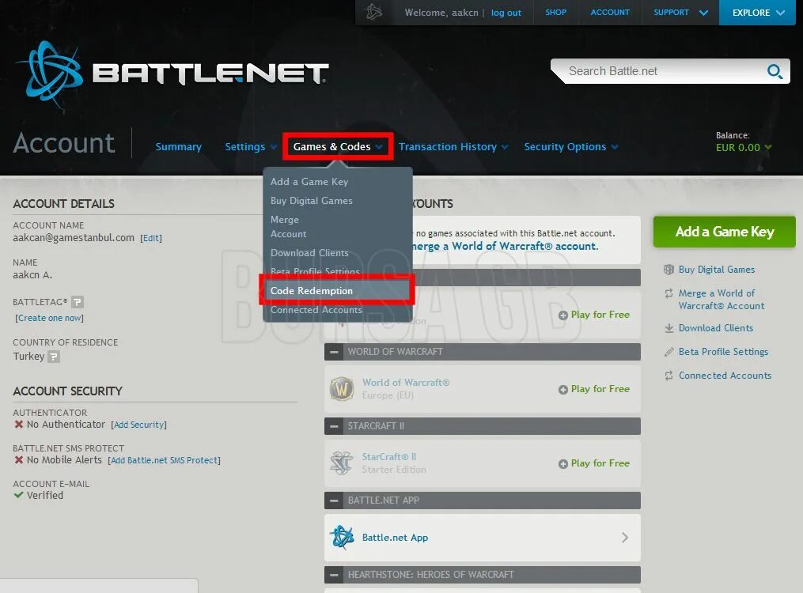Screen dimensions: 803x593
Task: Choose Download Clients in dropdown menu
Action: [309, 253]
